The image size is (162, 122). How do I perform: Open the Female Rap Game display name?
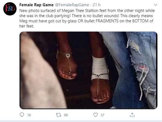point(36,5)
